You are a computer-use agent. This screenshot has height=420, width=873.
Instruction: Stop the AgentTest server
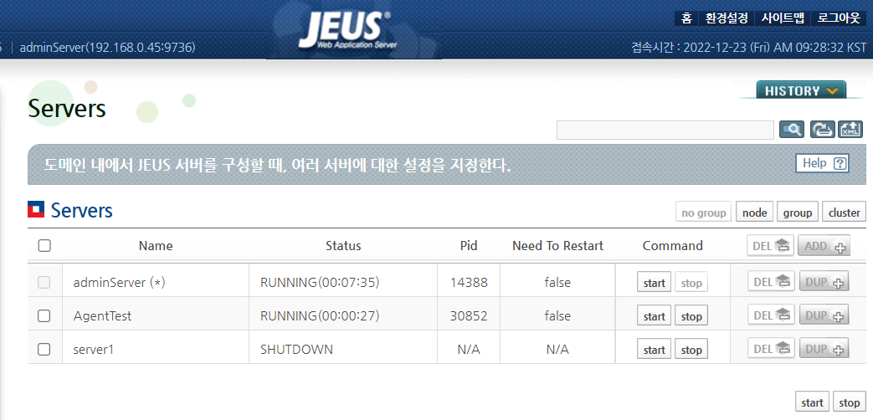[691, 316]
